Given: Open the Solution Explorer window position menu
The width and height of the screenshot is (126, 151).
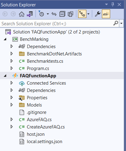Looking at the screenshot, I should (106, 5).
